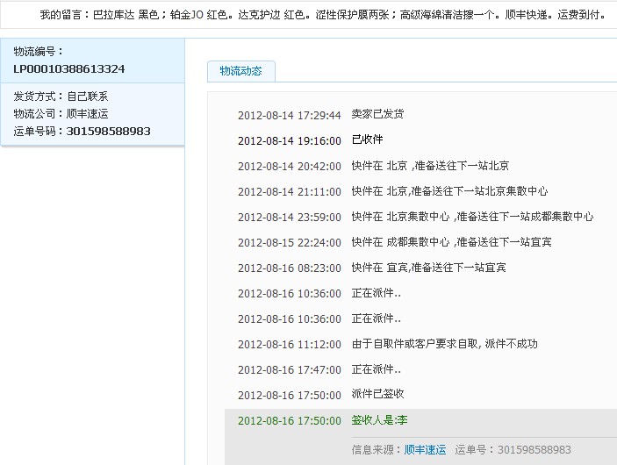The width and height of the screenshot is (617, 465).
Task: Click the 成都集散中心 to 宜宾 tracking entry
Action: [451, 242]
